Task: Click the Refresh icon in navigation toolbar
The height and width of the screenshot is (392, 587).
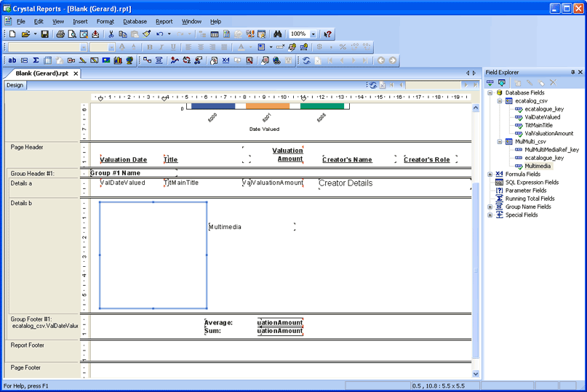Action: 306,60
